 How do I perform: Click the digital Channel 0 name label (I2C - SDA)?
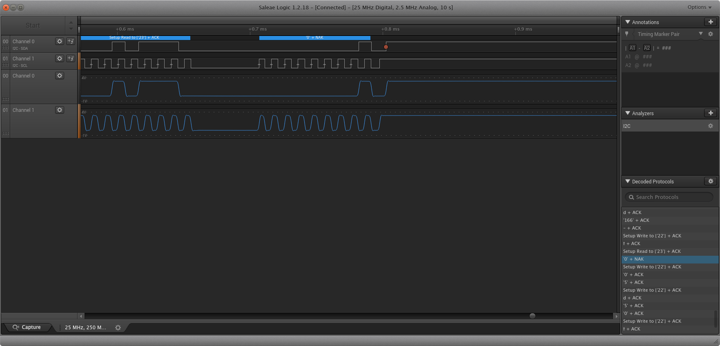[24, 41]
